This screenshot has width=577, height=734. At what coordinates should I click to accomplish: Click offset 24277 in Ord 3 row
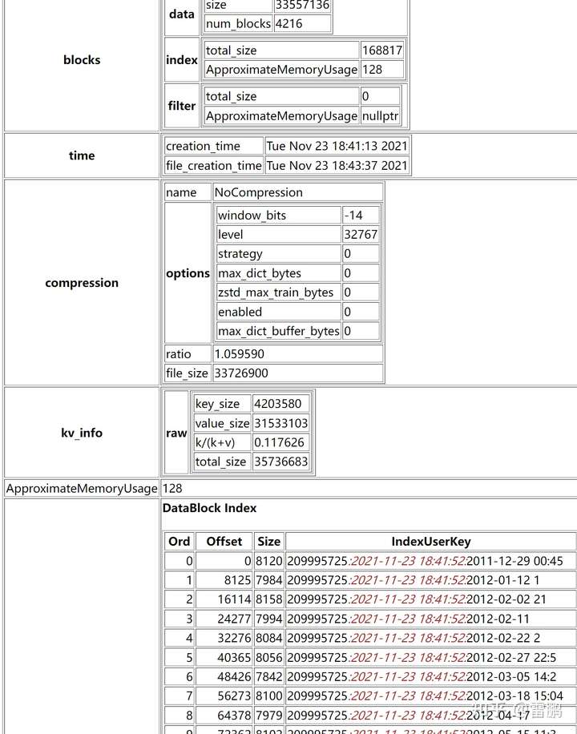tap(234, 619)
